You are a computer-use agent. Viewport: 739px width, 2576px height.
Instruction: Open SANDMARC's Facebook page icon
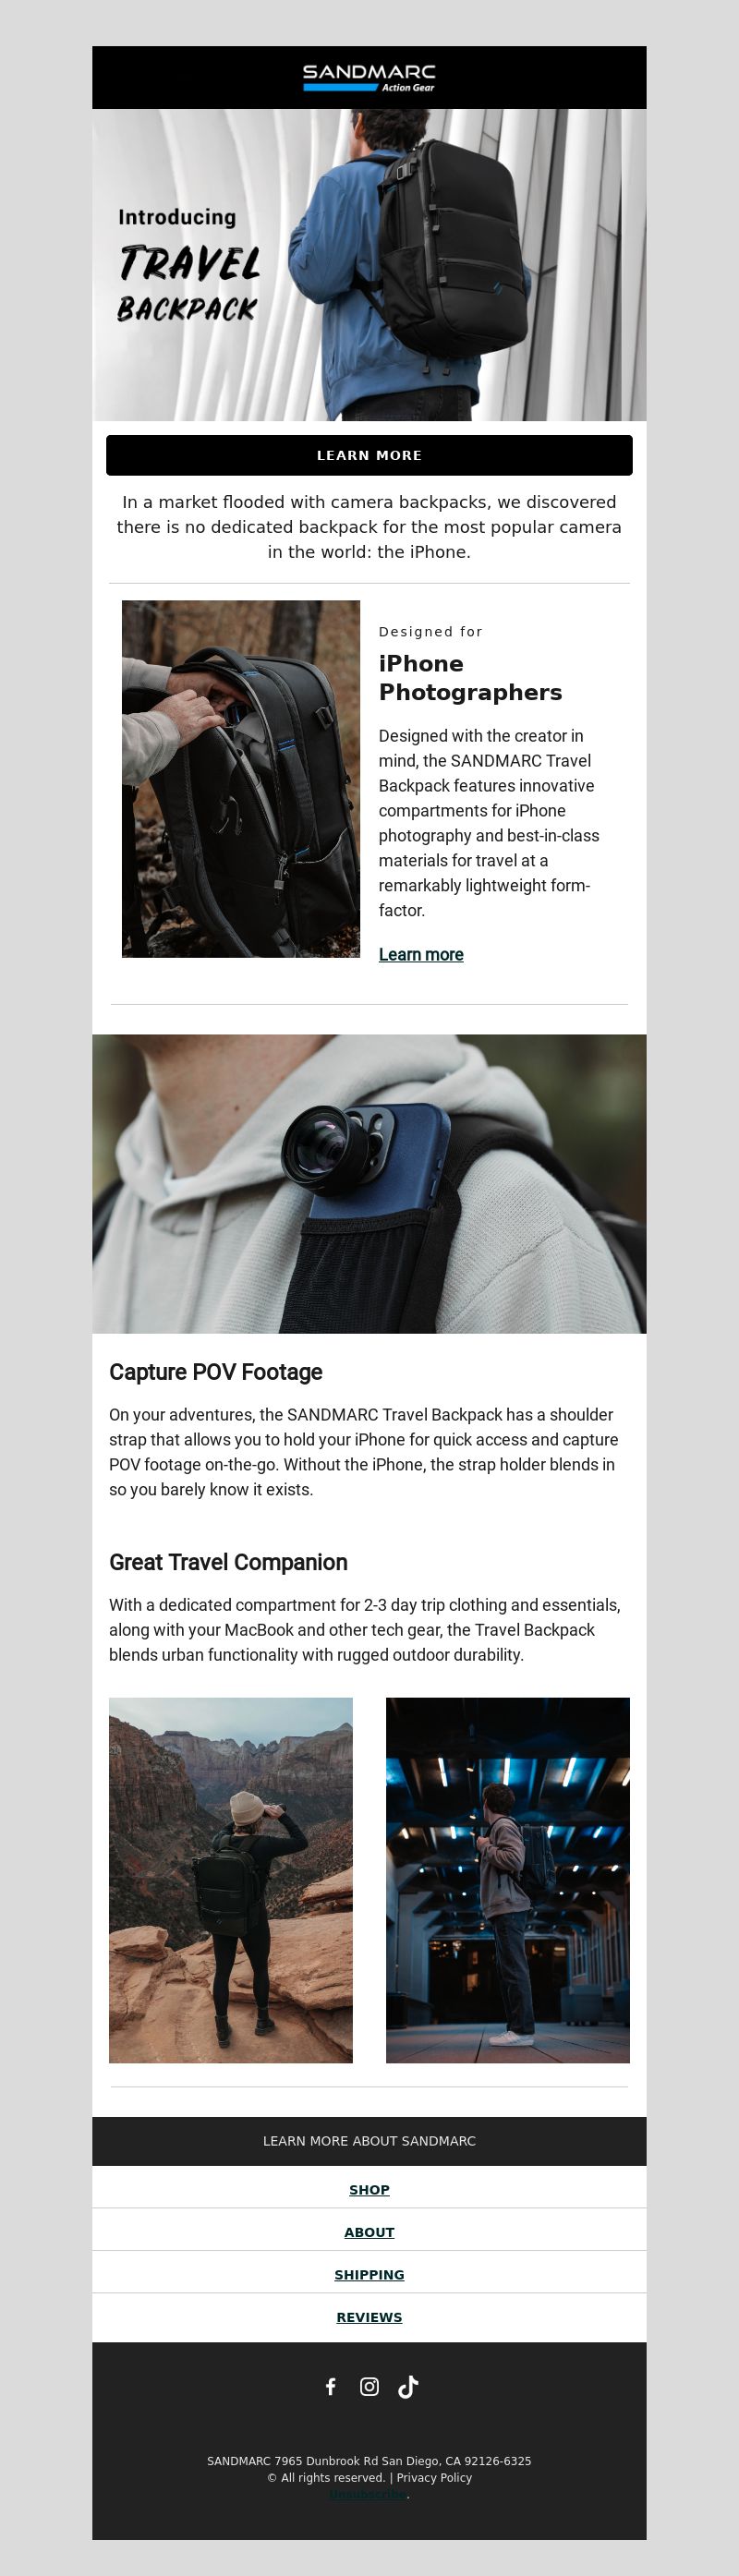[331, 2386]
